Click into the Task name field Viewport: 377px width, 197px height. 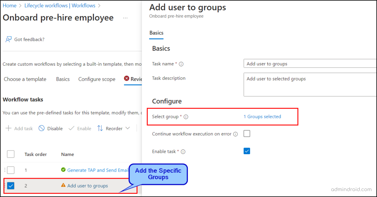309,64
